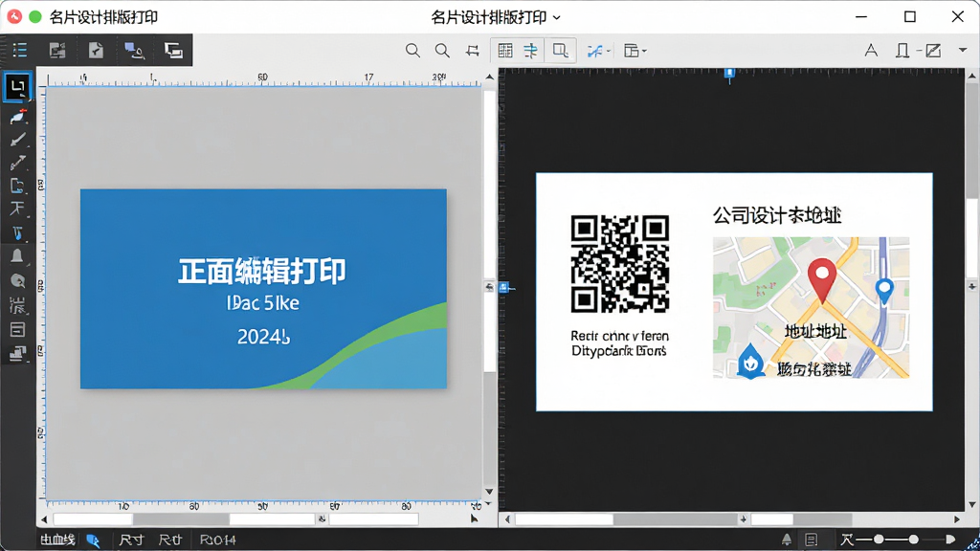
Task: Click the 正面编辑打印 heading on blue card
Action: 262,271
